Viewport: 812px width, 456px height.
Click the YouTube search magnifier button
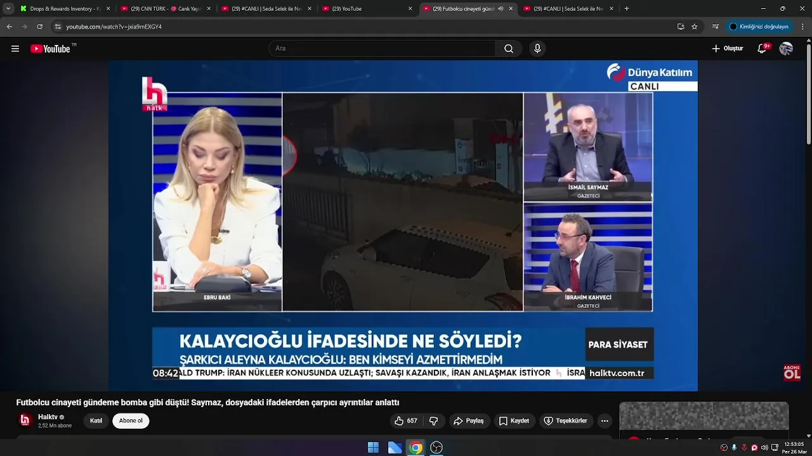(509, 49)
